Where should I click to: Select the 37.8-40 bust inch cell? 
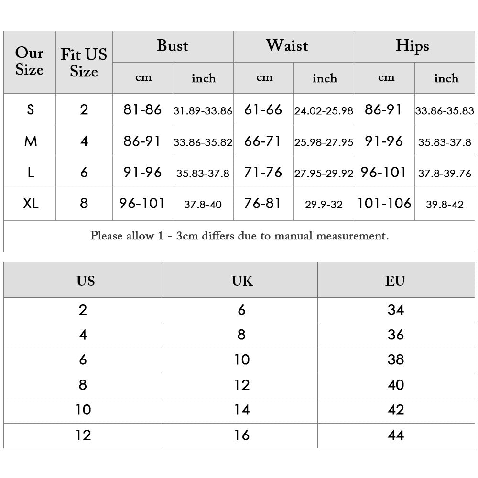click(203, 205)
